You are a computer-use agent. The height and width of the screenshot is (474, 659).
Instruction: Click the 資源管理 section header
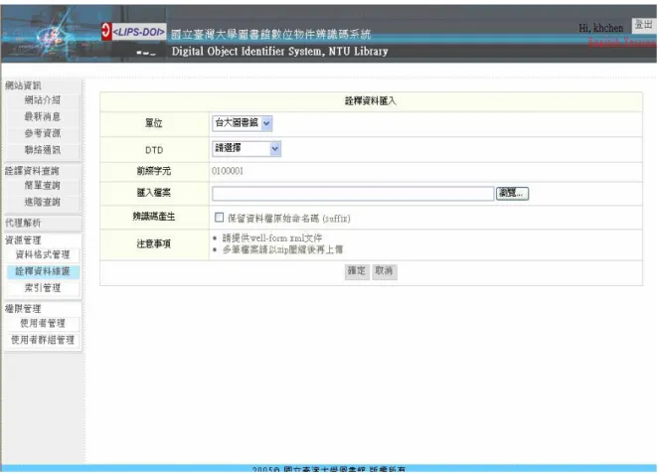pyautogui.click(x=23, y=240)
